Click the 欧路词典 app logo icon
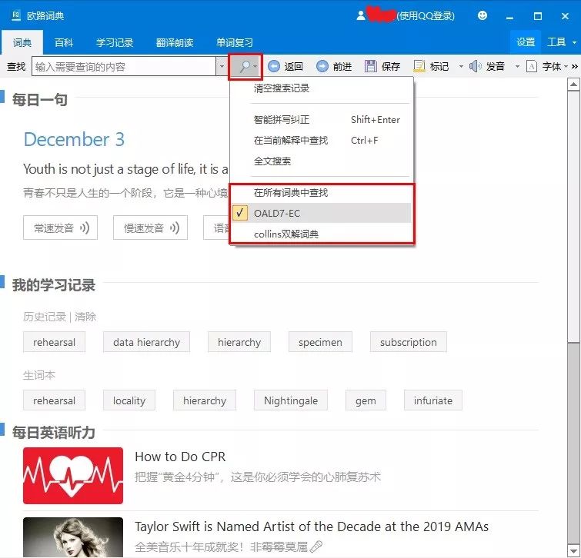This screenshot has height=558, width=581. click(16, 15)
